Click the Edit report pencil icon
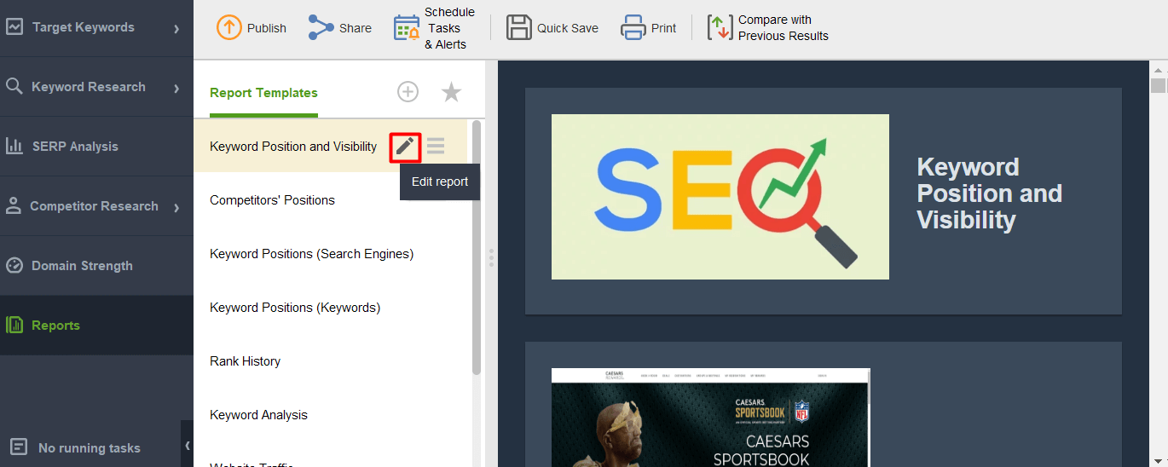The width and height of the screenshot is (1168, 467). click(405, 147)
